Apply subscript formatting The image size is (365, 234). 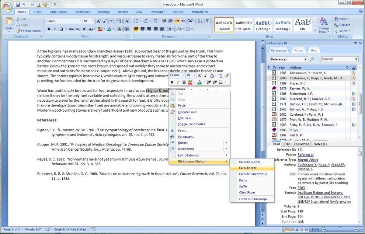click(78, 29)
